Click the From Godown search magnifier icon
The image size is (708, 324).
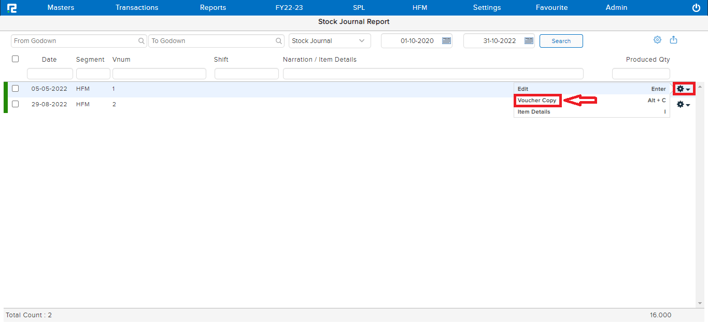pyautogui.click(x=141, y=41)
